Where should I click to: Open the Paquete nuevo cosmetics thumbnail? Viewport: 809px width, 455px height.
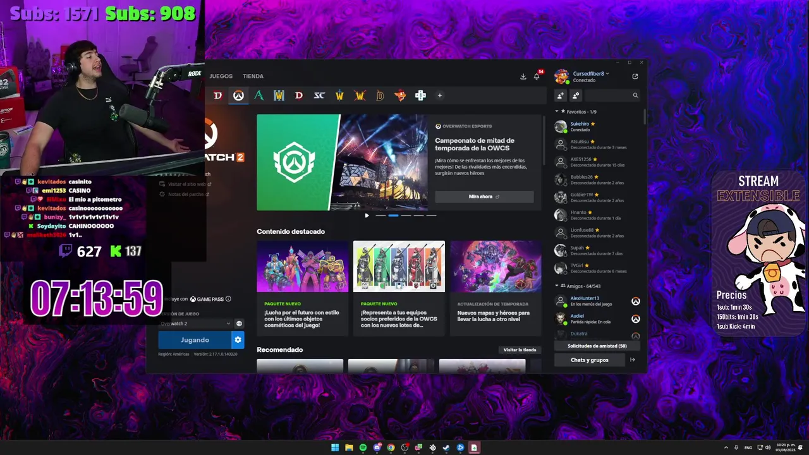[302, 266]
